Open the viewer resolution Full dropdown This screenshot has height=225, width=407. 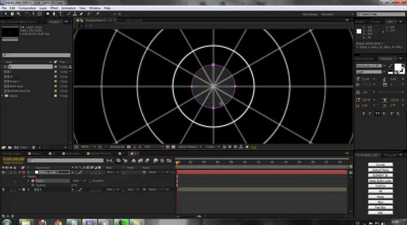coord(154,147)
